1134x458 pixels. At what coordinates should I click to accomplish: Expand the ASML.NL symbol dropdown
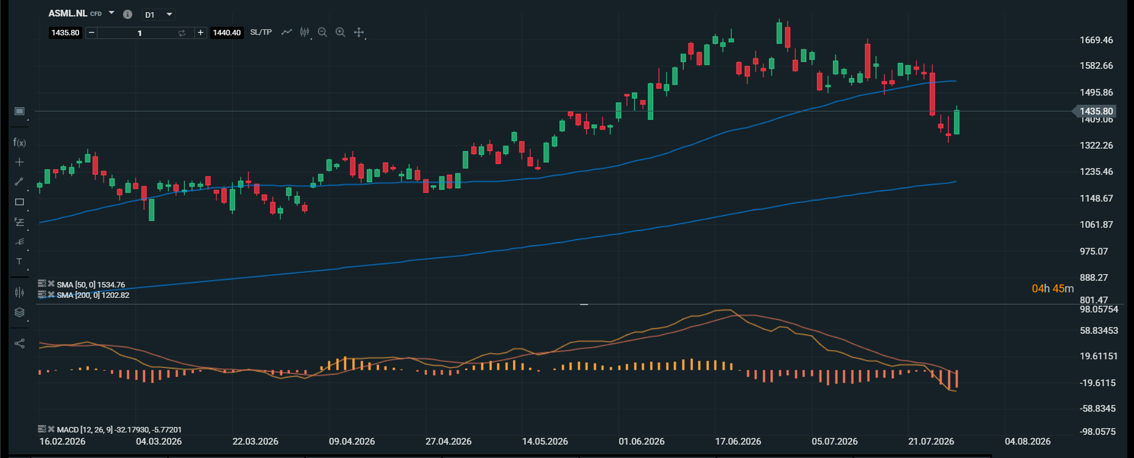point(112,13)
